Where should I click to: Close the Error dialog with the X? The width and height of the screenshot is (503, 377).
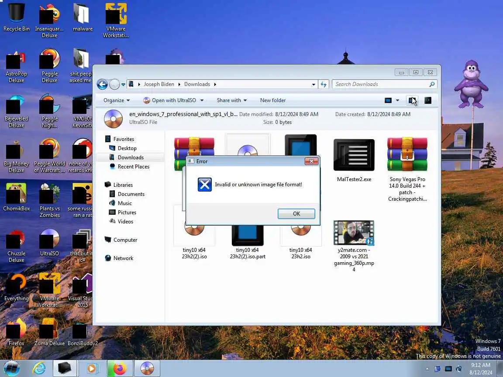[x=311, y=161]
